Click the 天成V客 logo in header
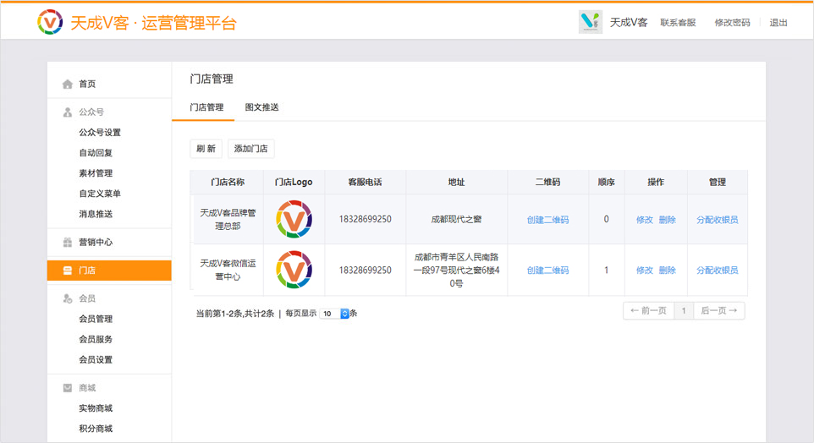This screenshot has height=443, width=814. pyautogui.click(x=50, y=23)
